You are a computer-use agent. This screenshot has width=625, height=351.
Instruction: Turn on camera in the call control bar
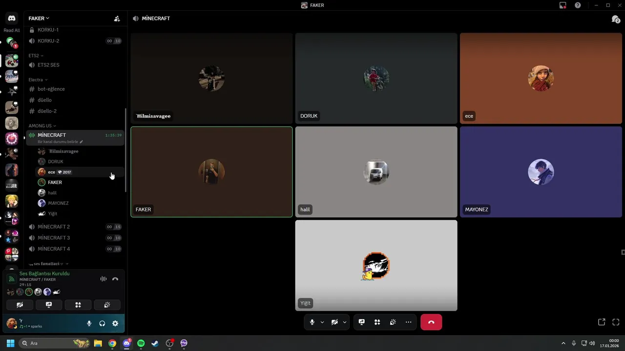click(334, 322)
